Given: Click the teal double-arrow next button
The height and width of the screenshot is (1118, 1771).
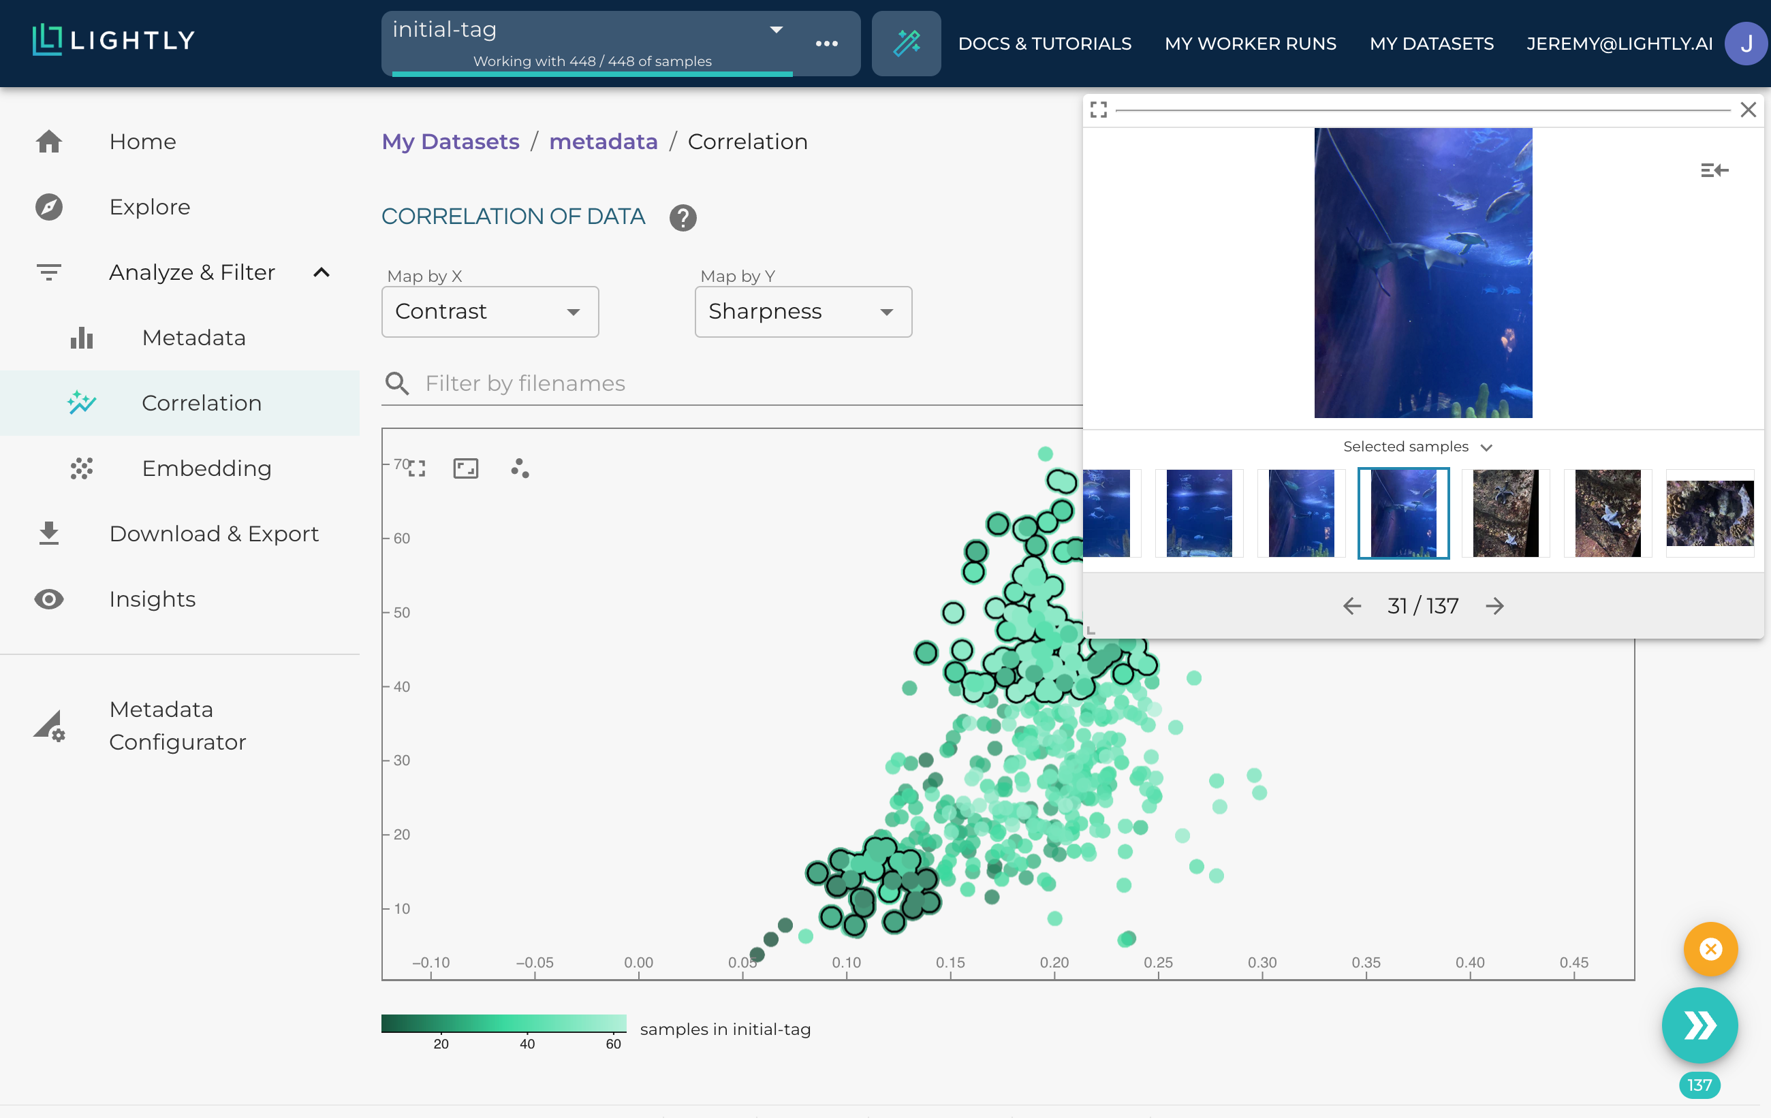Looking at the screenshot, I should point(1698,1025).
